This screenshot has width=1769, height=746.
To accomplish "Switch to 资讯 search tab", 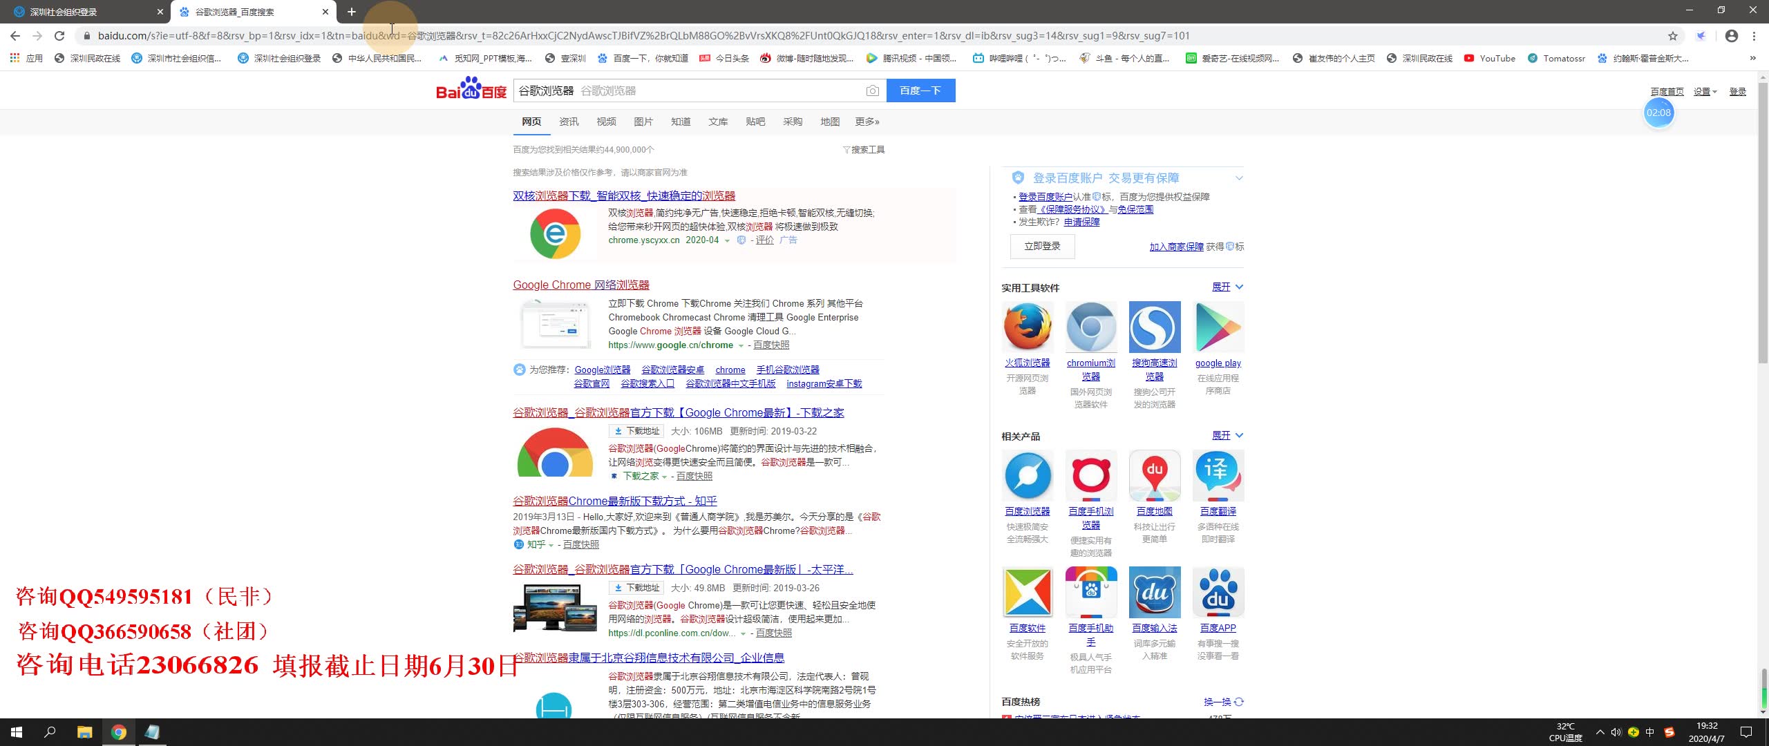I will 569,122.
